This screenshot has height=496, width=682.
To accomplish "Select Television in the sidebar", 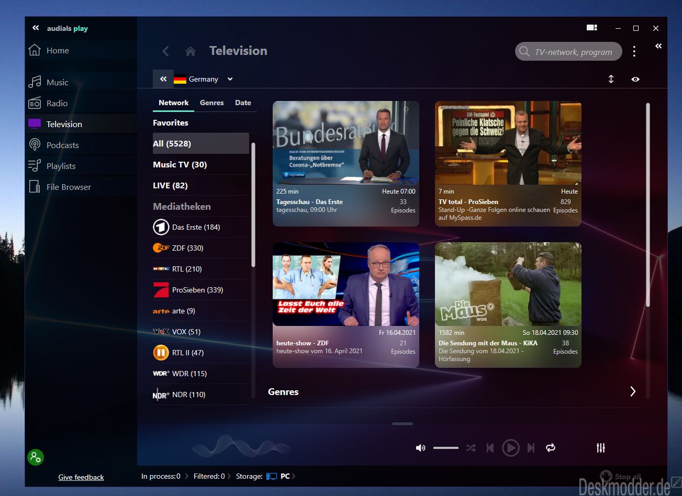I will pyautogui.click(x=81, y=124).
